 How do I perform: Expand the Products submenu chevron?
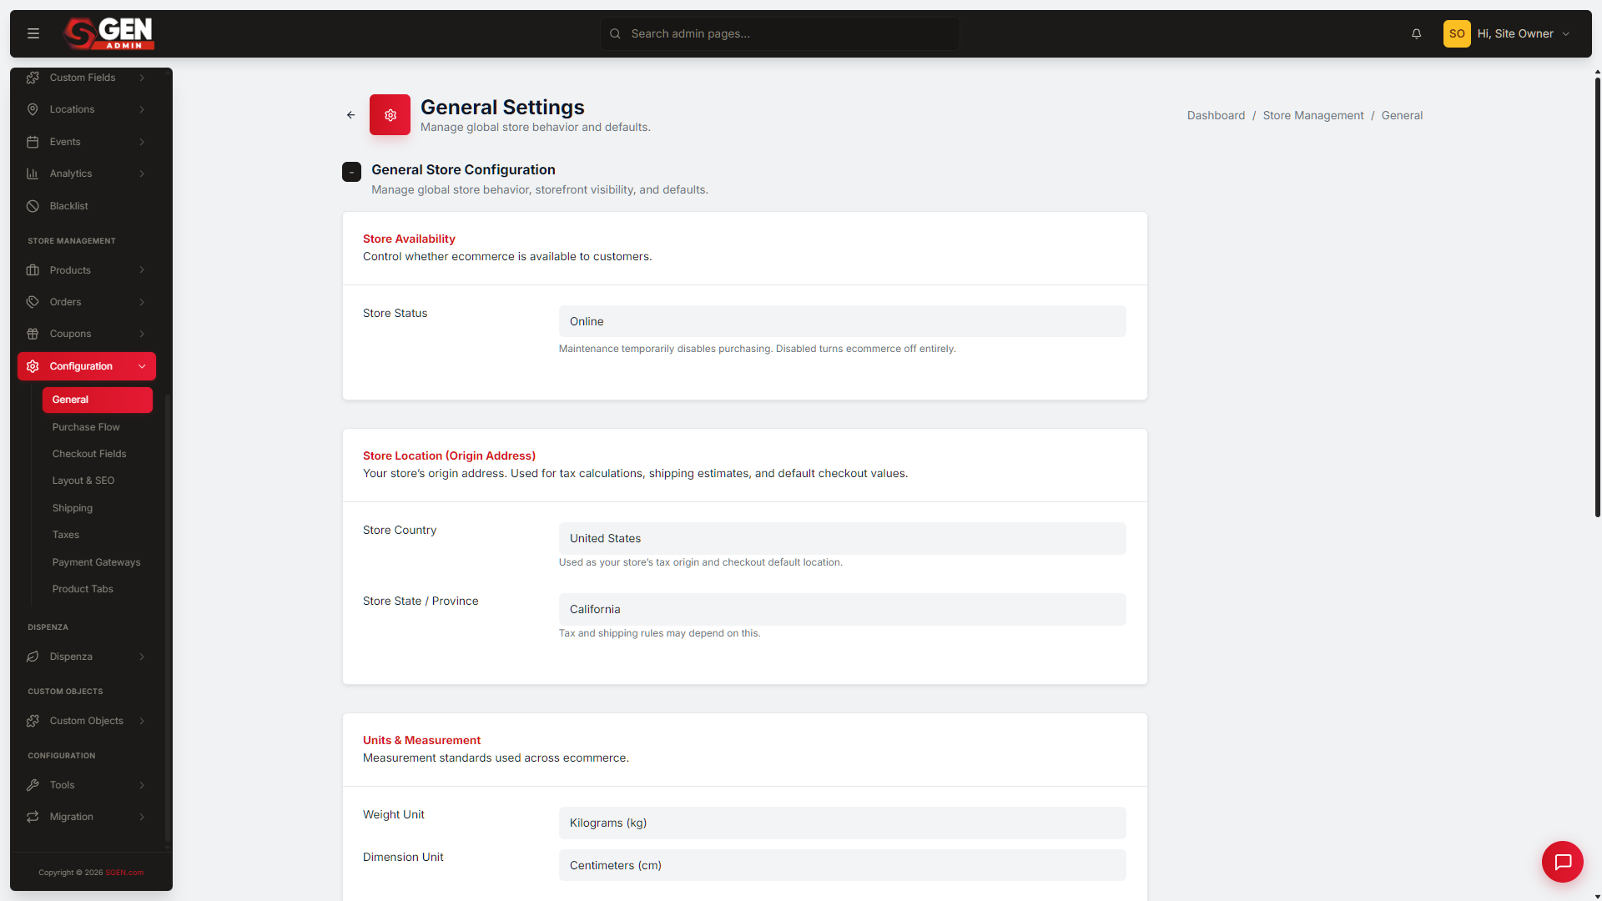[142, 270]
